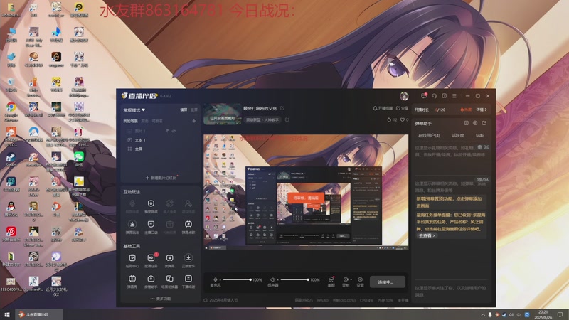Mute the speaker icon
569x320 pixels.
point(272,279)
